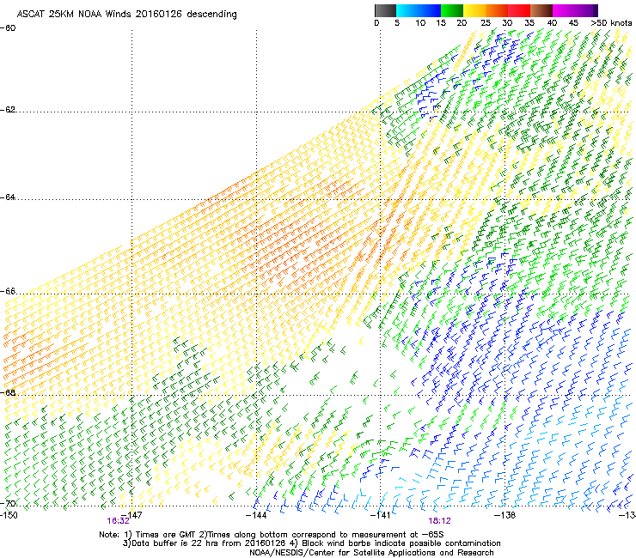636x558 pixels.
Task: Click the dark purple >50 knots swatch
Action: click(595, 10)
